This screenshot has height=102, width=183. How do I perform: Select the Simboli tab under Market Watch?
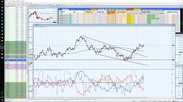(x=7, y=99)
